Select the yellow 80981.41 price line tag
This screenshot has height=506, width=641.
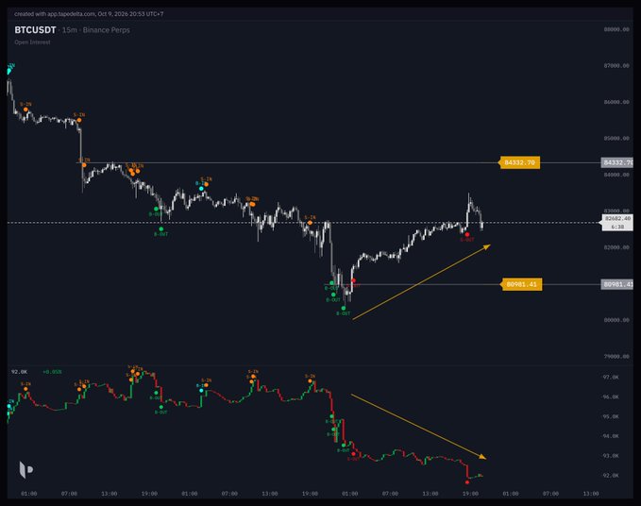522,284
